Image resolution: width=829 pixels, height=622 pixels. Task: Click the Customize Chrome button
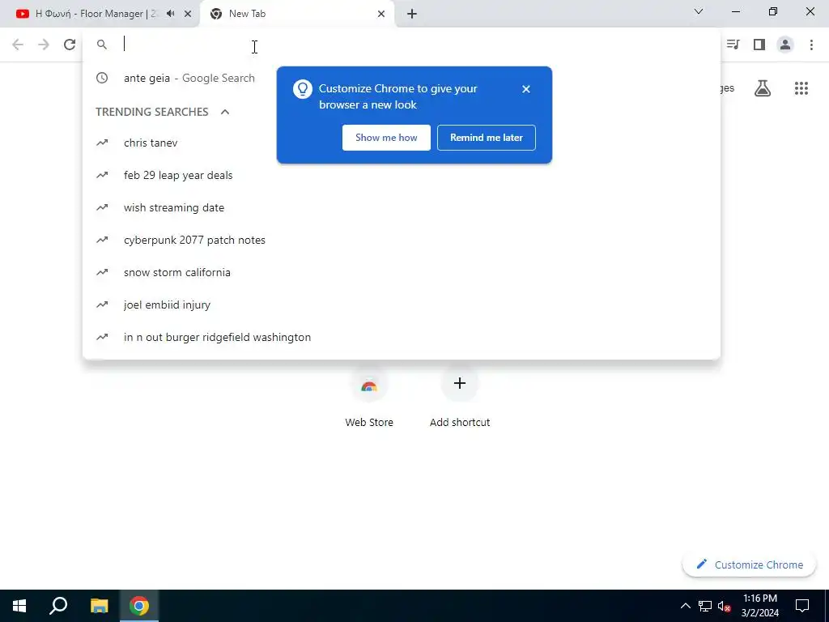click(749, 564)
